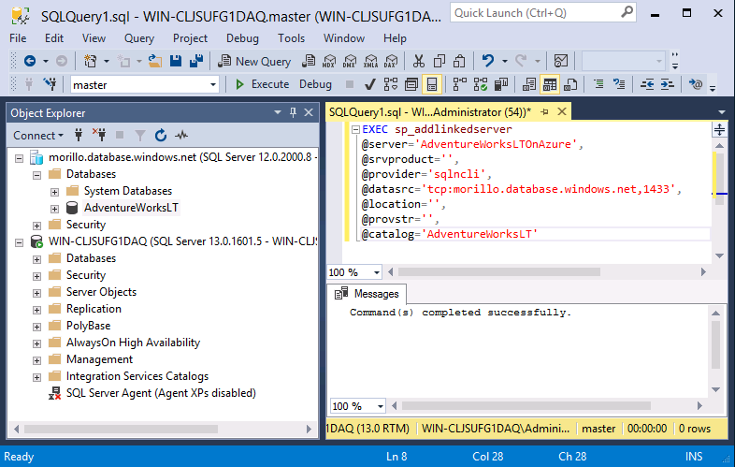Open the Debug menu

[x=242, y=38]
